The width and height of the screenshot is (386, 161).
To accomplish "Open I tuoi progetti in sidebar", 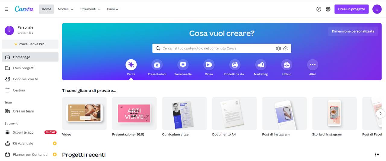I will pyautogui.click(x=24, y=68).
